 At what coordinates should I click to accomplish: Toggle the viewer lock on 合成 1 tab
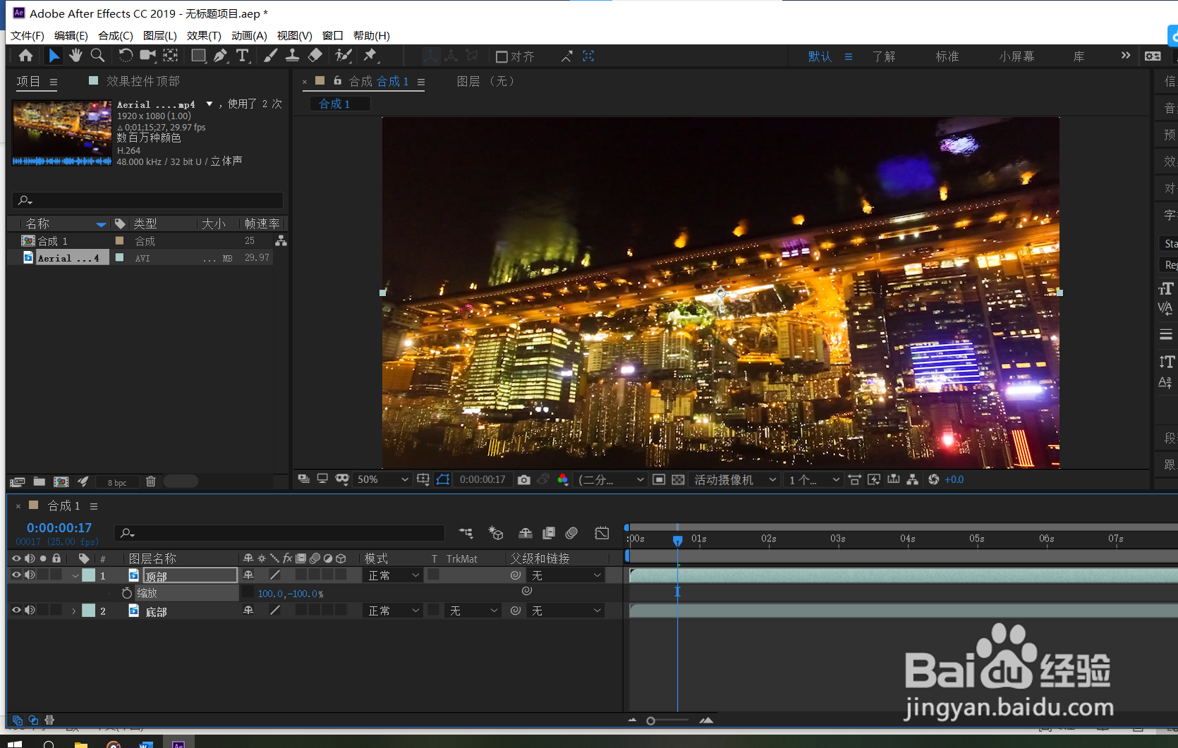click(x=338, y=81)
